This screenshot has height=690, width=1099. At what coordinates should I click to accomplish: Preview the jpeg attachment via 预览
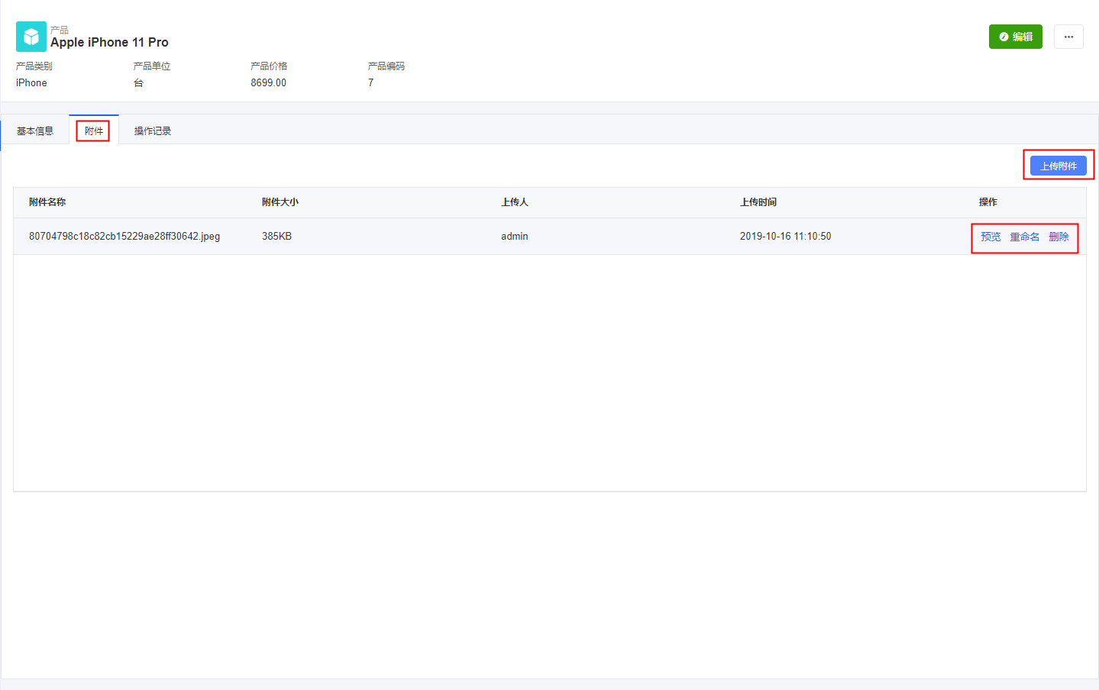[991, 237]
